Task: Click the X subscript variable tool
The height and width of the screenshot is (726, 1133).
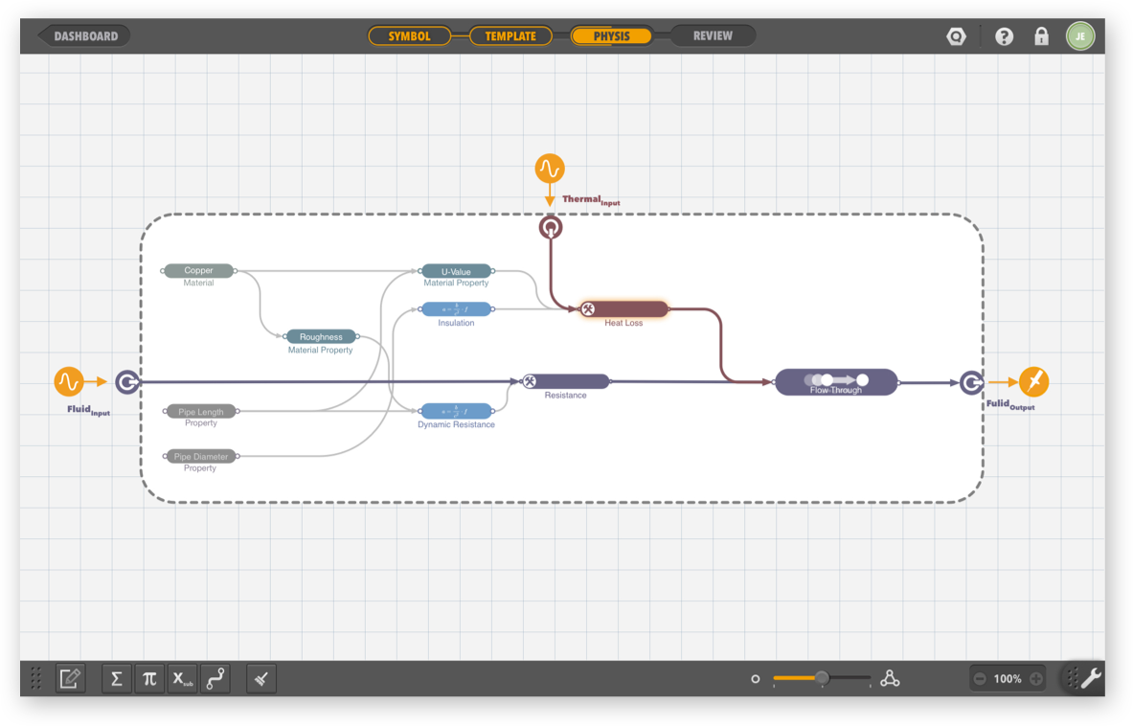Action: tap(182, 679)
